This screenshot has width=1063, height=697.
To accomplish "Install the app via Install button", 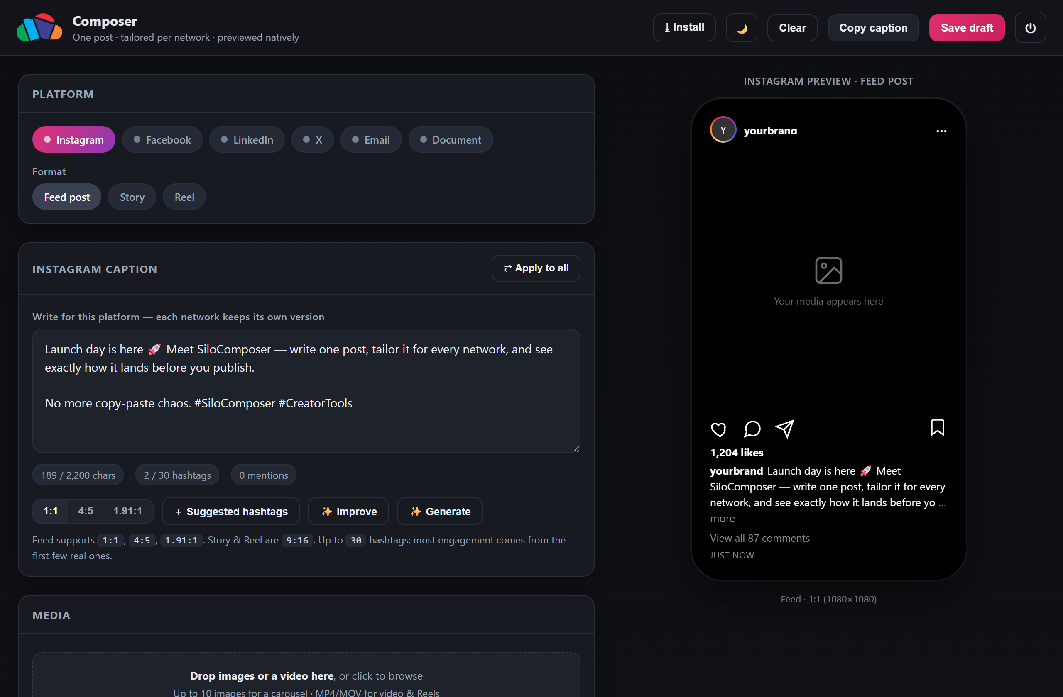I will pyautogui.click(x=684, y=28).
